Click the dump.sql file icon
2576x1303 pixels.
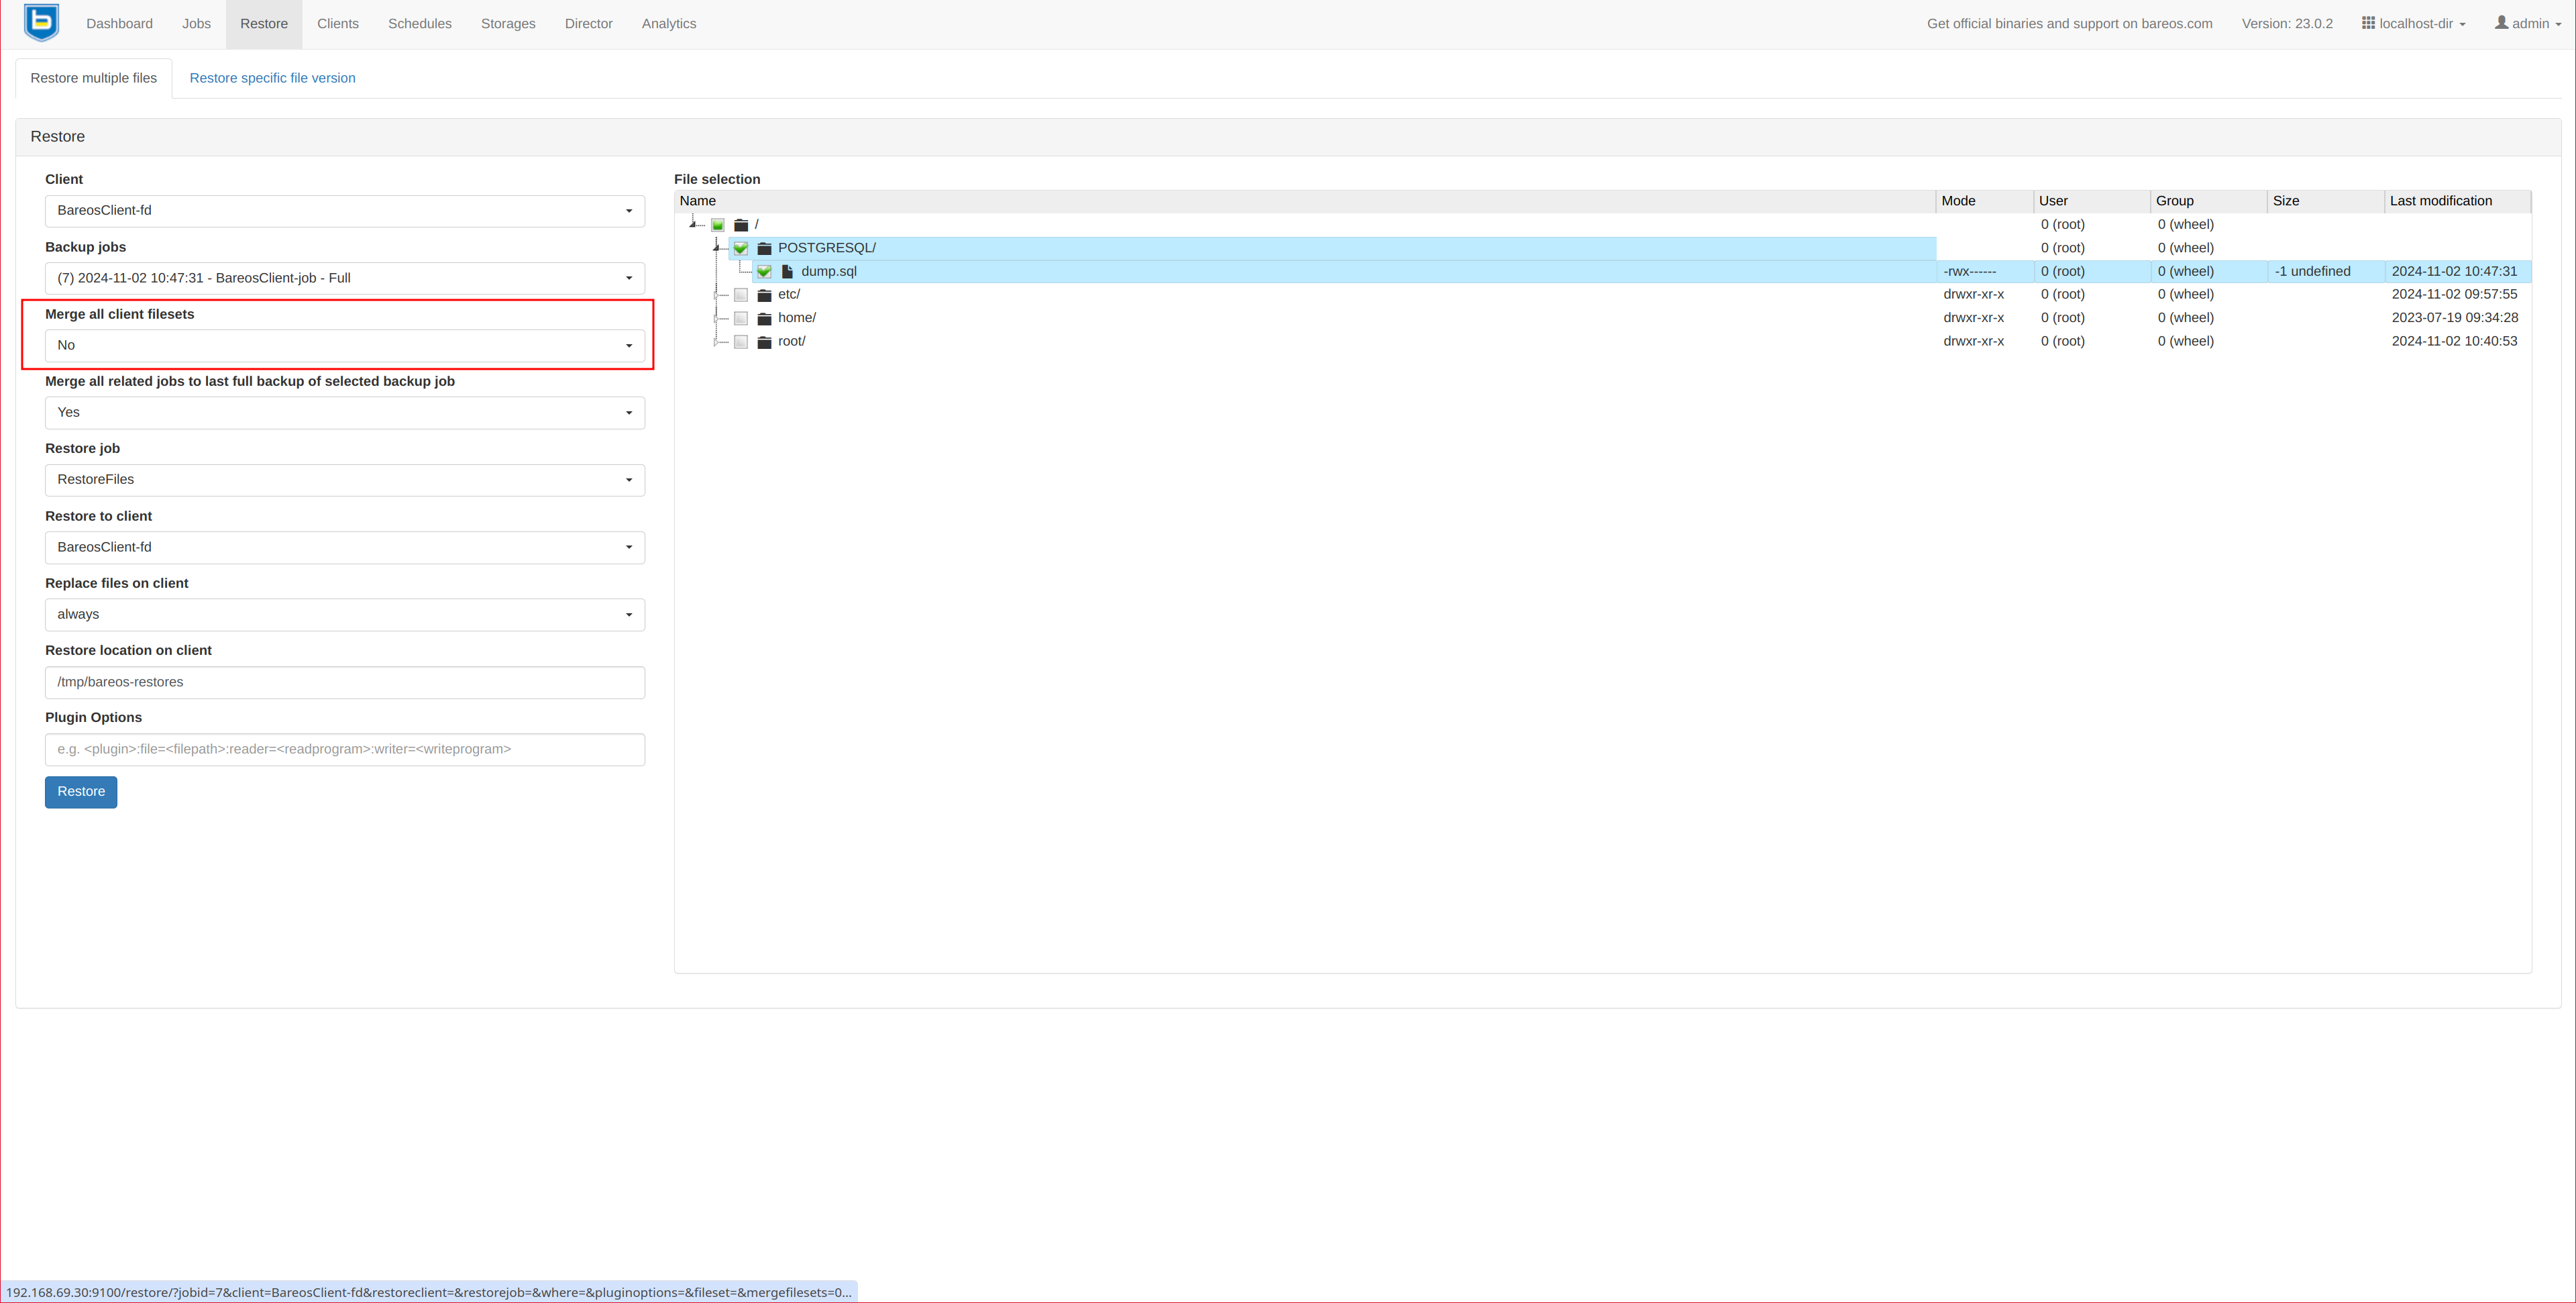[x=787, y=272]
